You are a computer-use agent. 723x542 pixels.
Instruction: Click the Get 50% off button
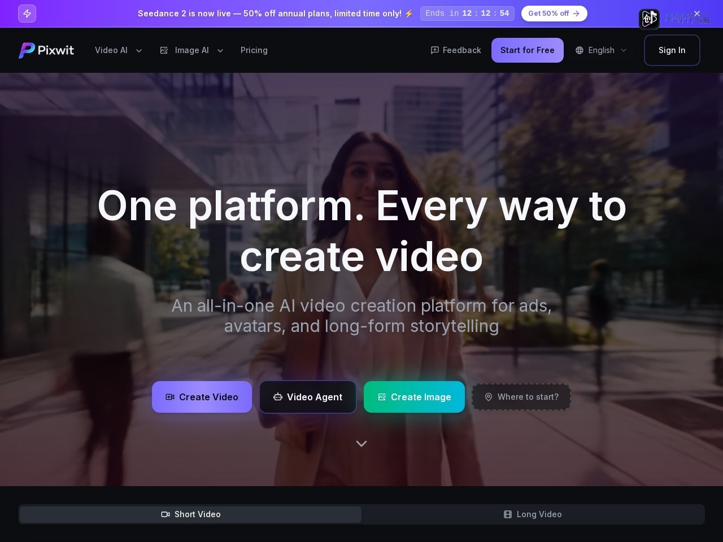[554, 14]
